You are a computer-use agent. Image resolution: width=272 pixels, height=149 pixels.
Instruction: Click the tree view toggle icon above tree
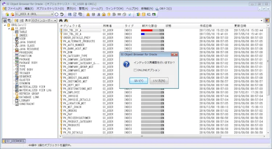[x=4, y=20]
